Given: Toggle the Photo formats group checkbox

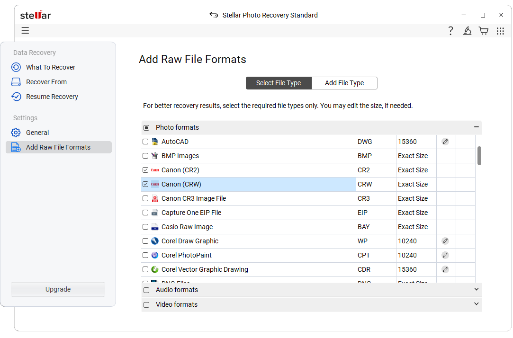Looking at the screenshot, I should [x=146, y=128].
